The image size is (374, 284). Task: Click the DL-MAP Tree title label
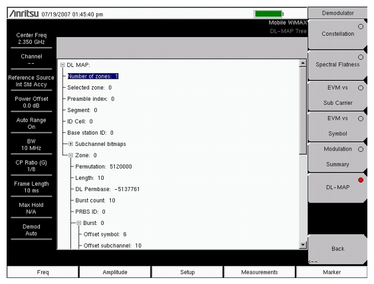point(288,31)
